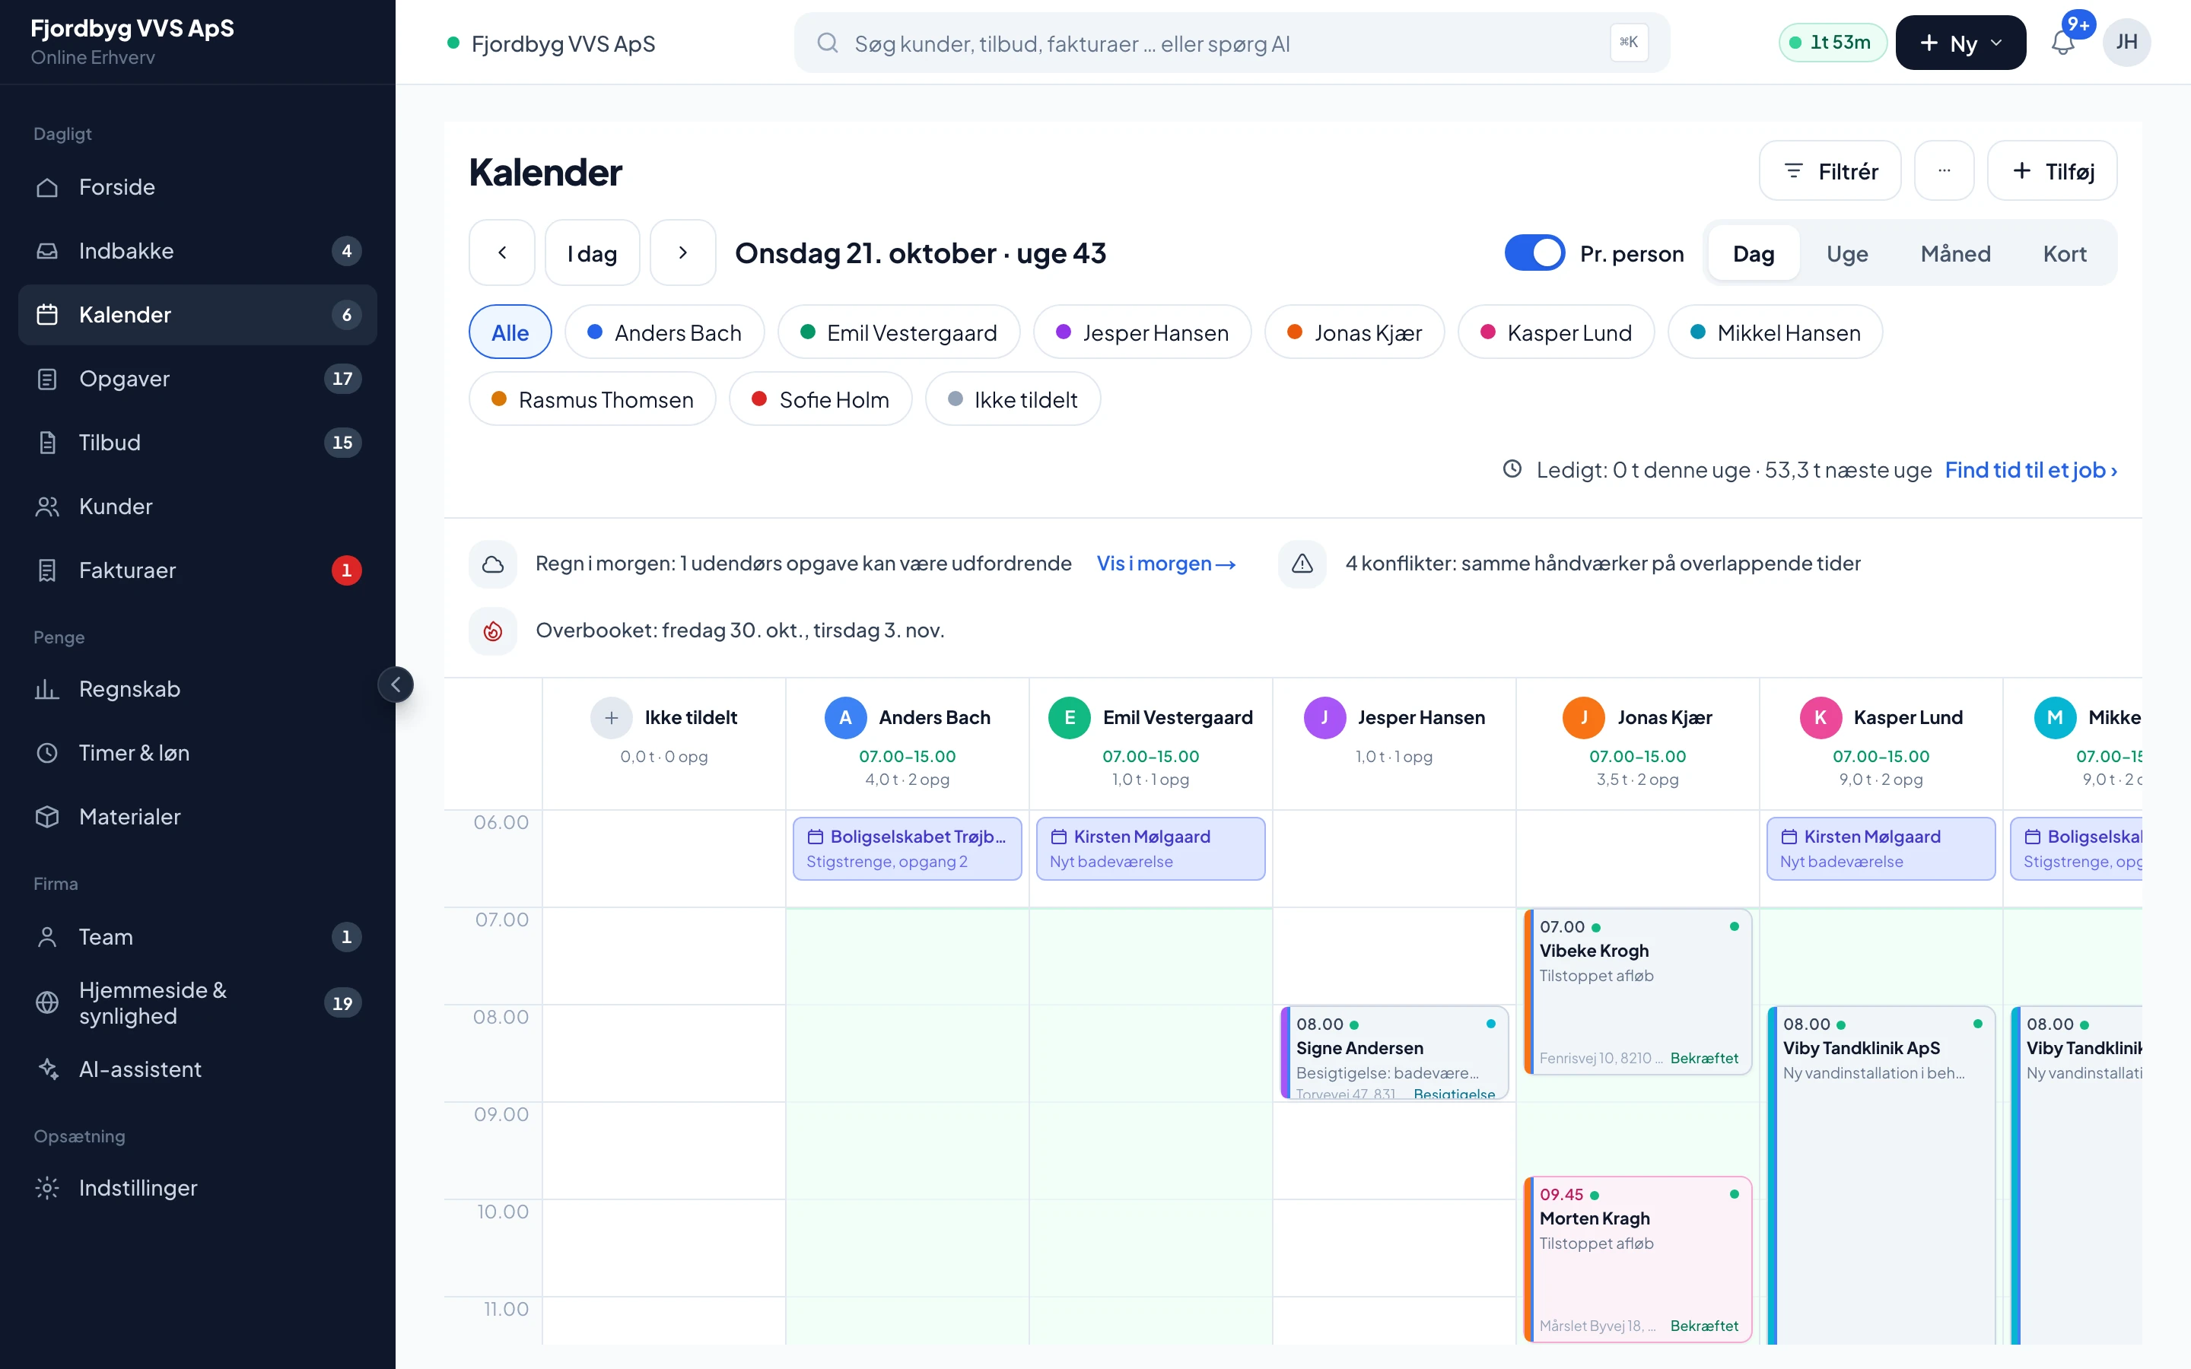
Task: Open the Indbakke inbox
Action: (197, 251)
